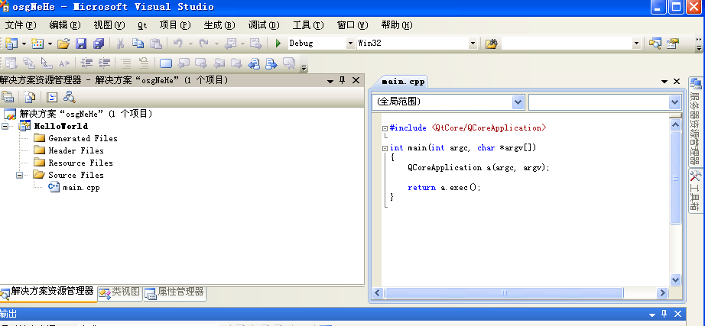Click the Undo arrow icon
Viewport: 705px width, 326px height.
tap(178, 44)
